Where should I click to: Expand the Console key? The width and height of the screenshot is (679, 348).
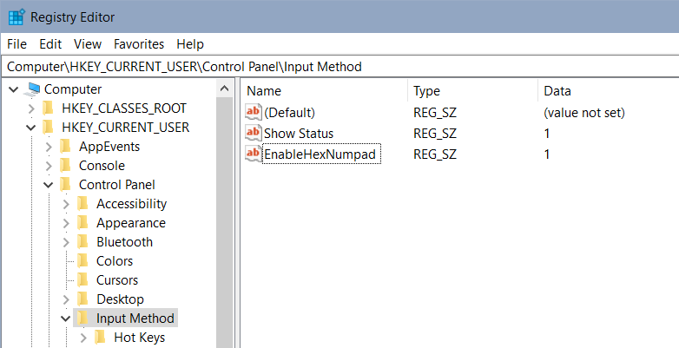(49, 166)
